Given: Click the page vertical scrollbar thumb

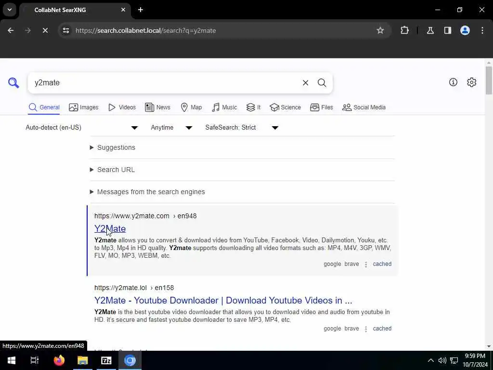Looking at the screenshot, I should coord(489,80).
